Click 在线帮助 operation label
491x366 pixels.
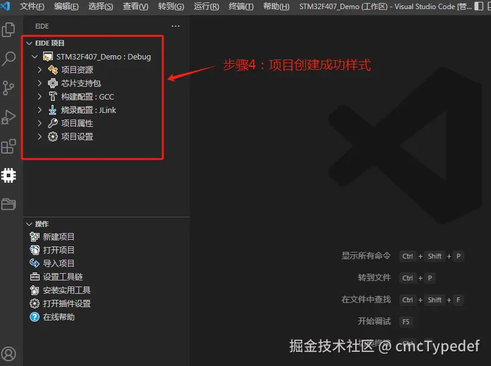pos(58,317)
